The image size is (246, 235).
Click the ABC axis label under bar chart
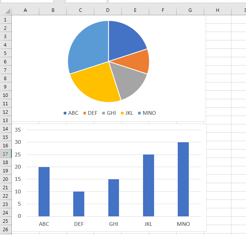coord(44,224)
